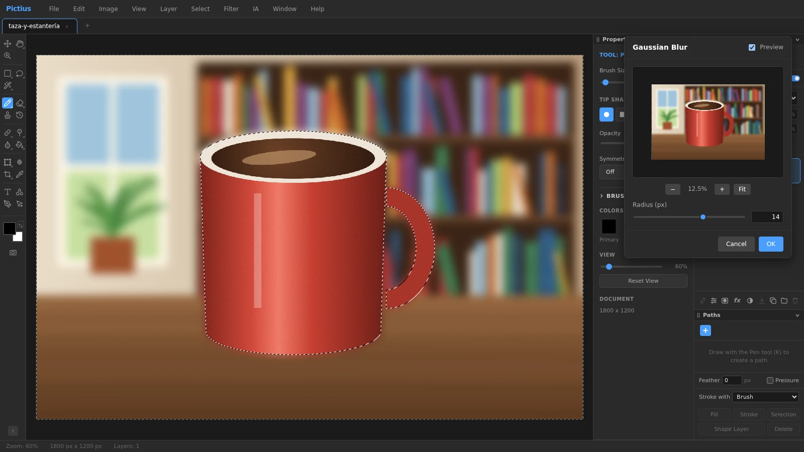Screen dimensions: 804x452
Task: Choose the Rectangular Marquee tool
Action: pyautogui.click(x=8, y=73)
